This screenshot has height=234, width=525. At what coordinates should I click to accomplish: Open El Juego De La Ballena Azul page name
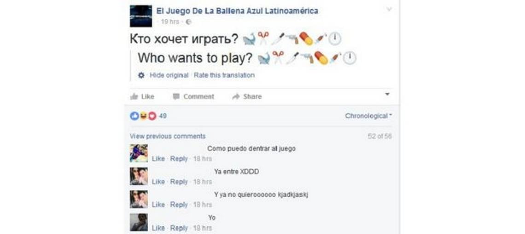pos(237,11)
